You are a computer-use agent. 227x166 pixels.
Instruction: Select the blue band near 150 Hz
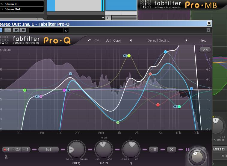tap(70, 74)
